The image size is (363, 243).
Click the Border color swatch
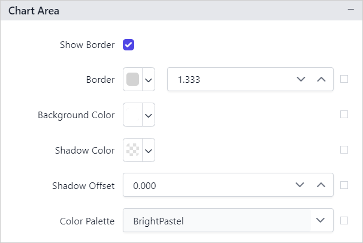coord(133,79)
